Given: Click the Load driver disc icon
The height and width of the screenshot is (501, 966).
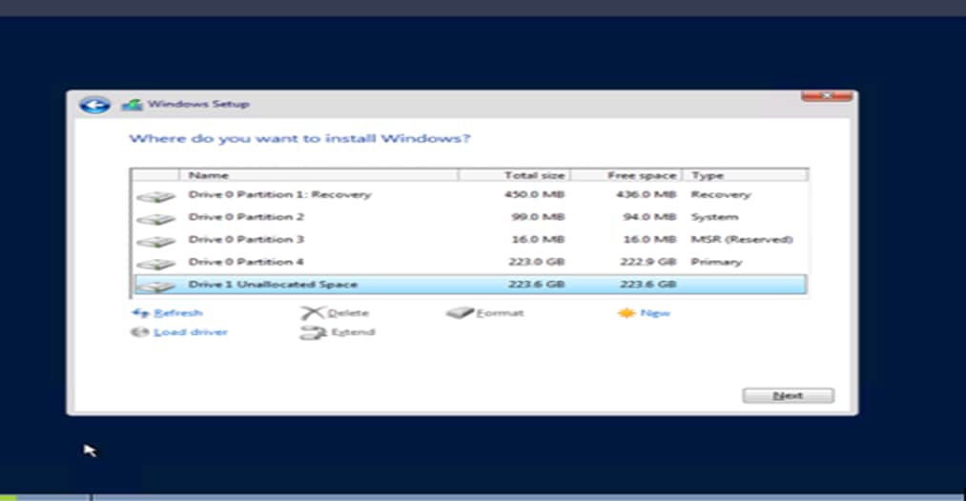Looking at the screenshot, I should point(140,332).
